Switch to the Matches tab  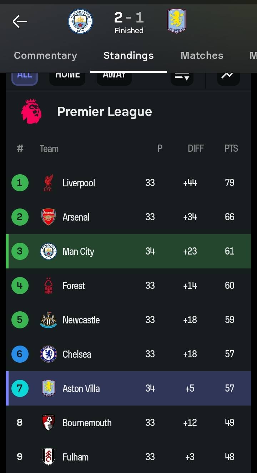[202, 55]
